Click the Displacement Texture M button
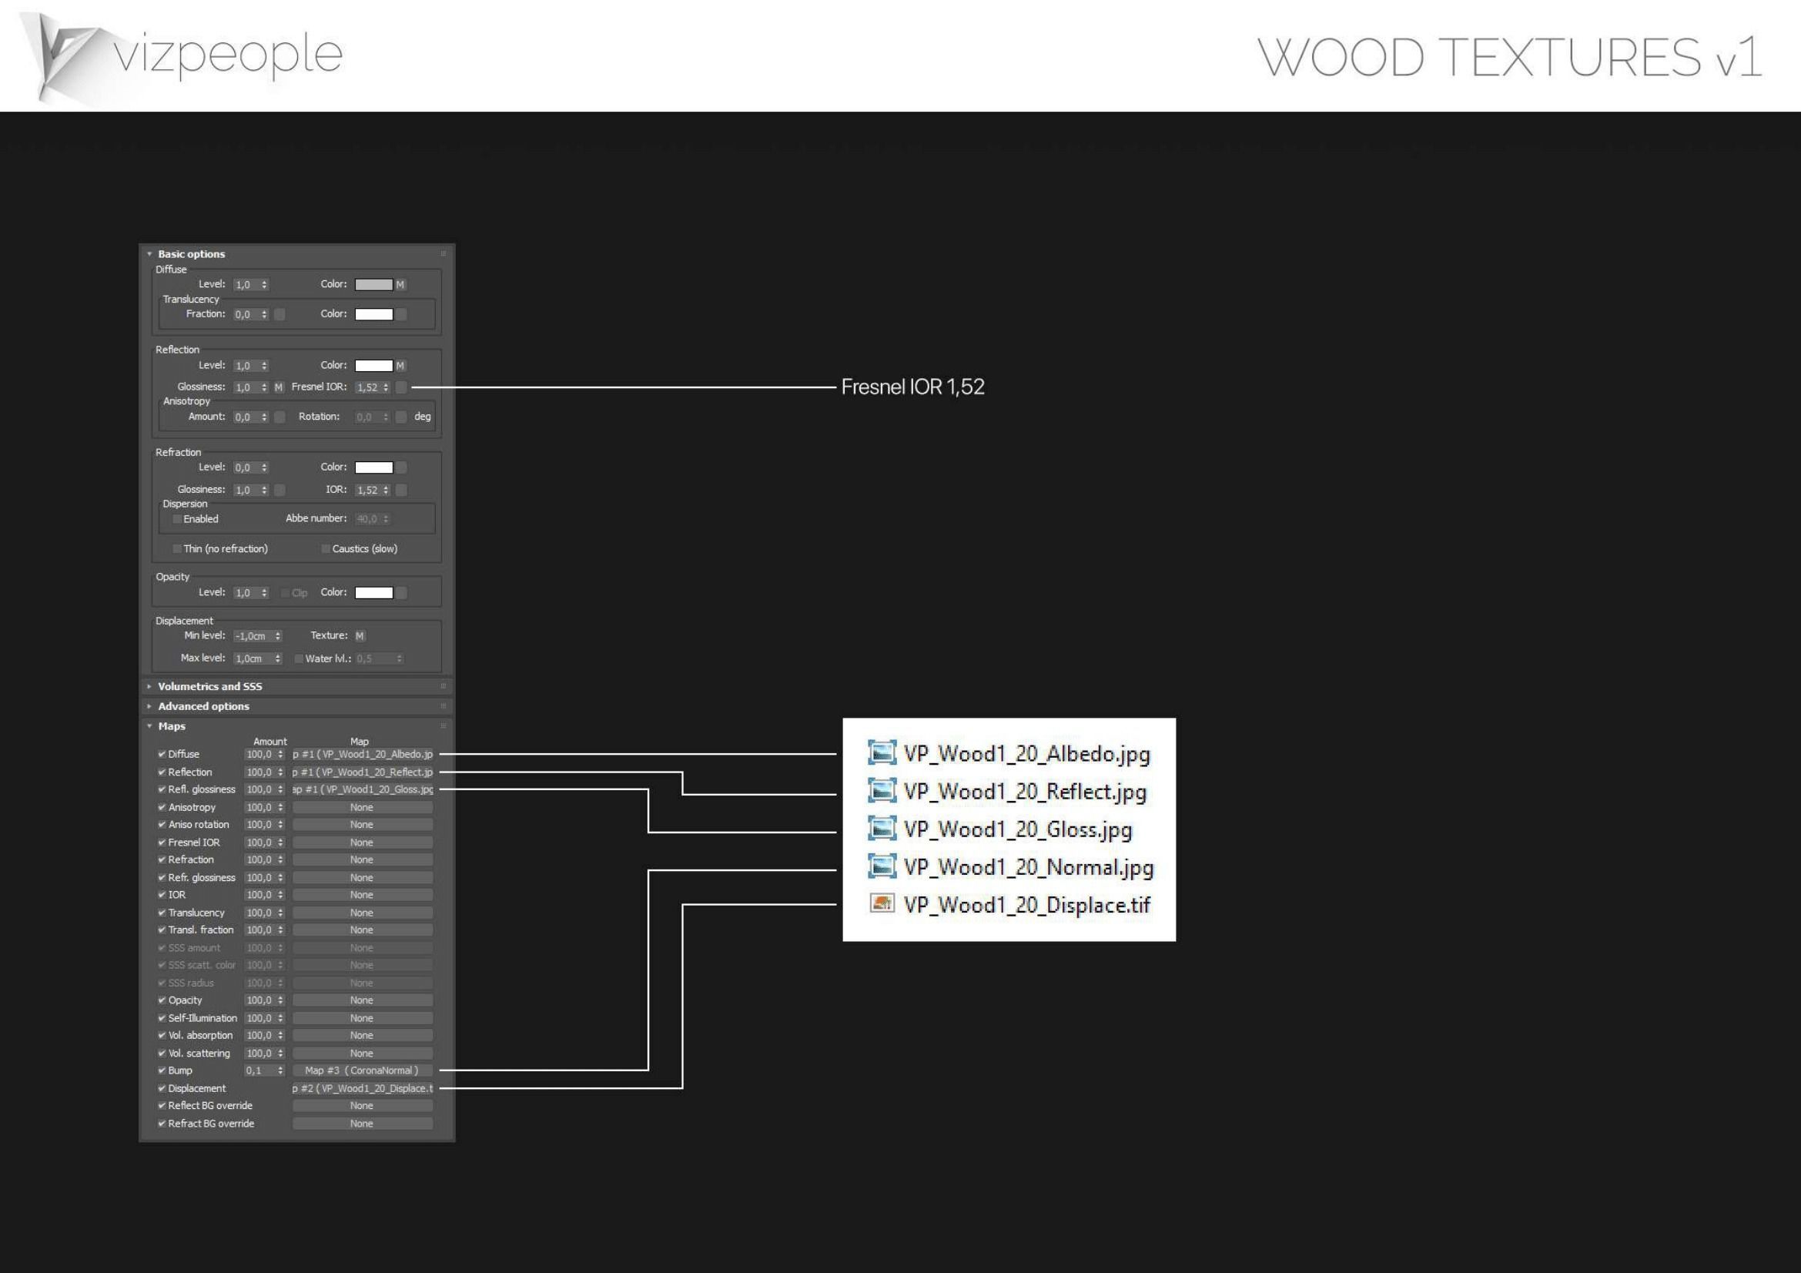1801x1273 pixels. coord(360,636)
